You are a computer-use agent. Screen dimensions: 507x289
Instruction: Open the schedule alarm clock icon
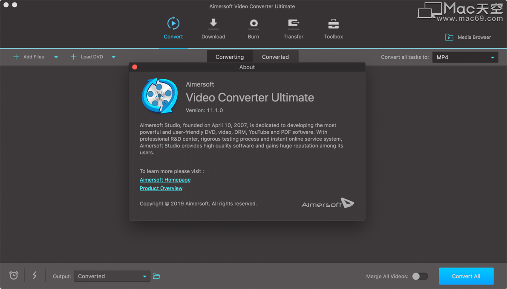click(x=14, y=275)
